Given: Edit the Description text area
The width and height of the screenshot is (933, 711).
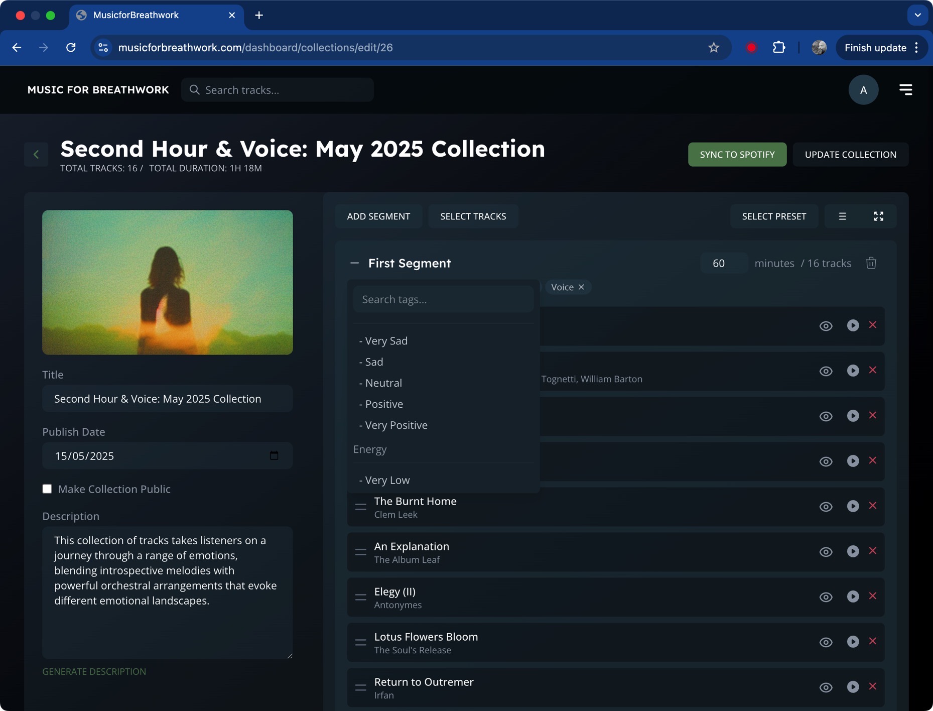Looking at the screenshot, I should pos(167,592).
